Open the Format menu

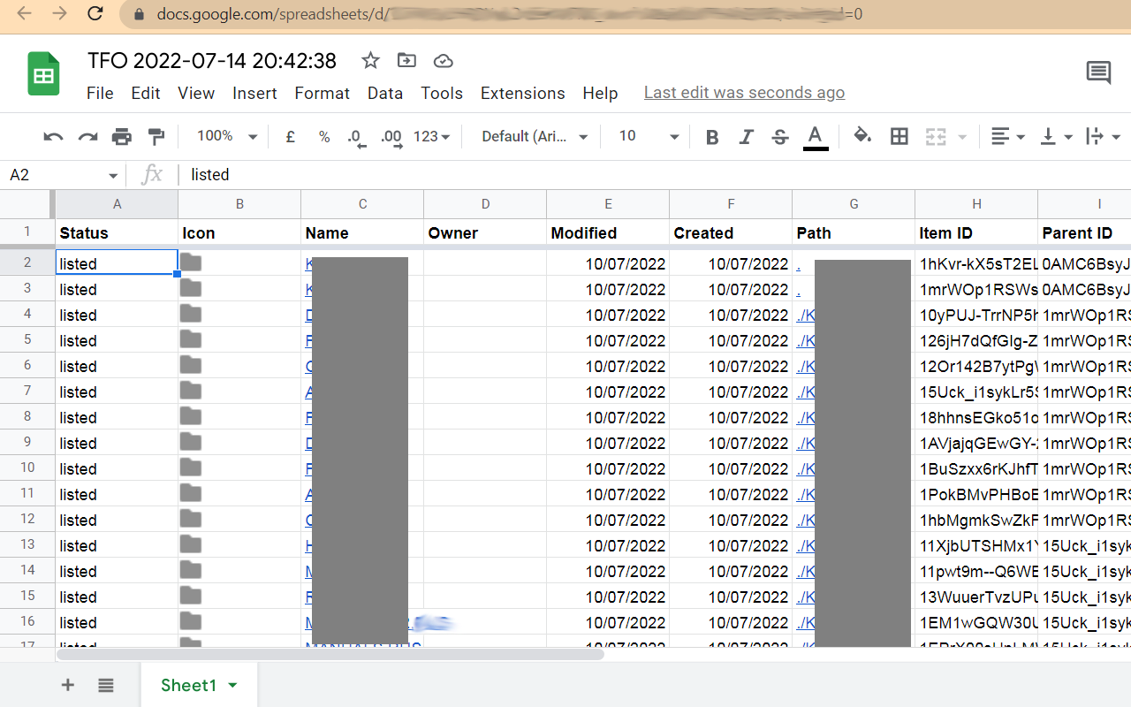pyautogui.click(x=323, y=93)
